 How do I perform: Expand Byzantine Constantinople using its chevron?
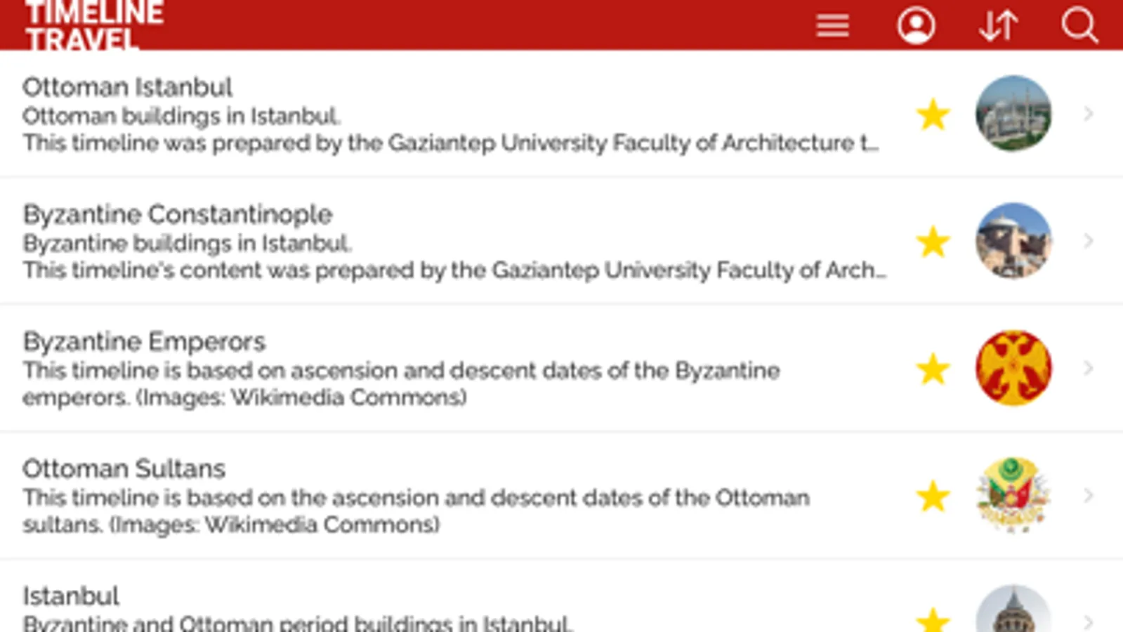click(x=1089, y=241)
